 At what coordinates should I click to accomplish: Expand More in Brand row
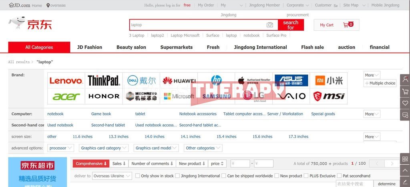(372, 75)
